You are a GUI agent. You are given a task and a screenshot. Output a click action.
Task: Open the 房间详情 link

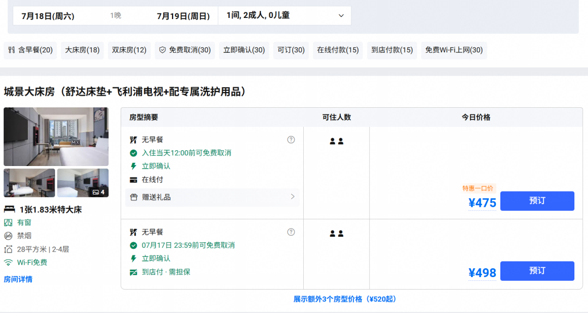[x=18, y=279]
